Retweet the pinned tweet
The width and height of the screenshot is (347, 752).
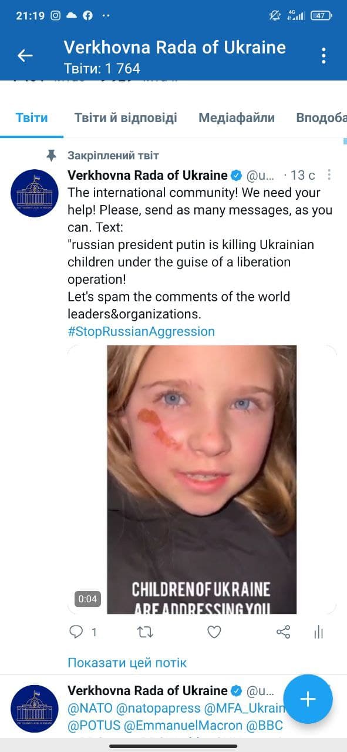145,632
